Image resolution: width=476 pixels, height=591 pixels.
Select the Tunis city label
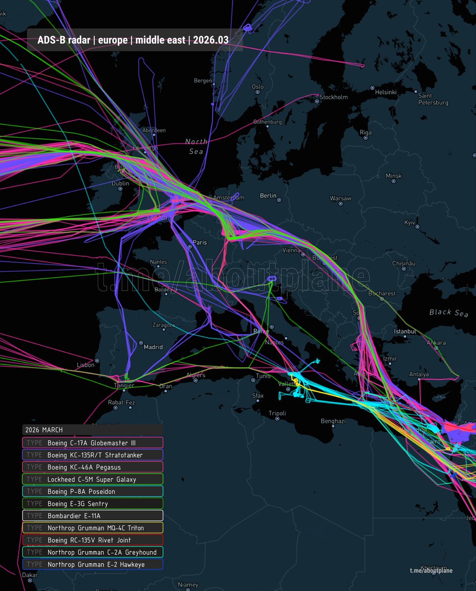pos(263,376)
